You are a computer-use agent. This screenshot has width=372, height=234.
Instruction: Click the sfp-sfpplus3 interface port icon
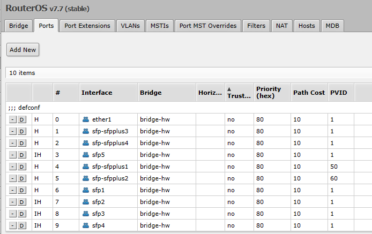86,131
